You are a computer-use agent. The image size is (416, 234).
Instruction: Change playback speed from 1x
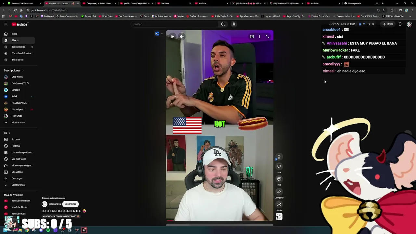[x=279, y=156]
